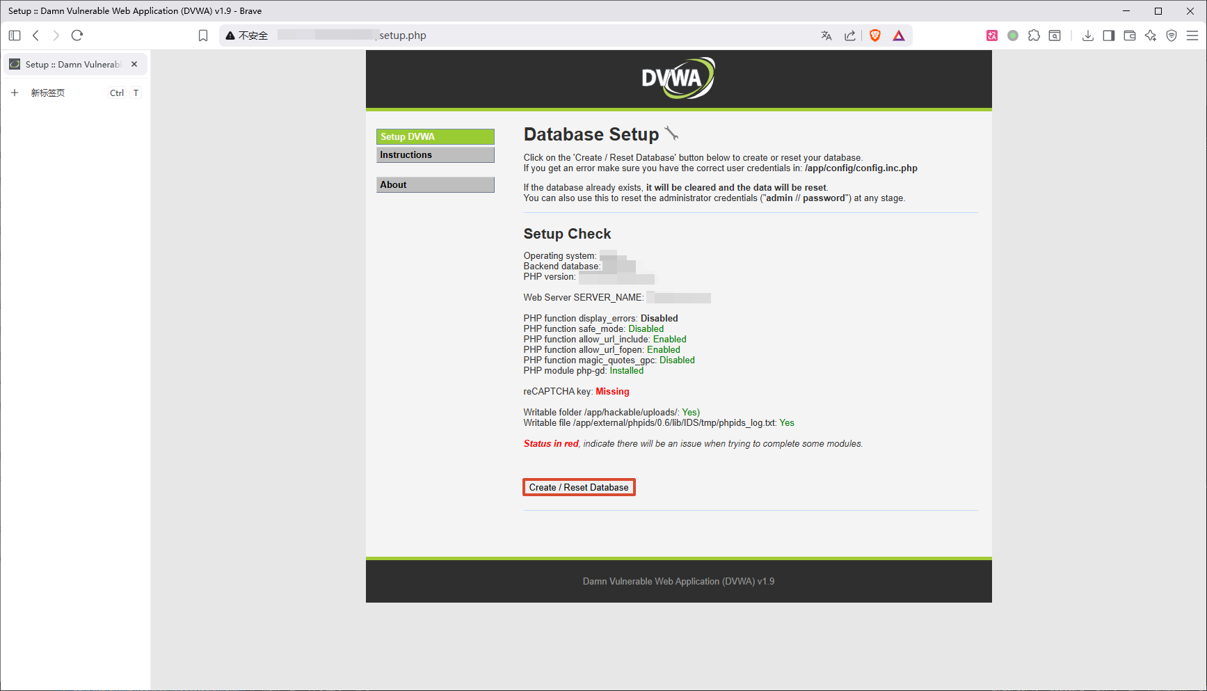Click the '/app/config/config.inc.php' path text
1207x691 pixels.
[861, 168]
